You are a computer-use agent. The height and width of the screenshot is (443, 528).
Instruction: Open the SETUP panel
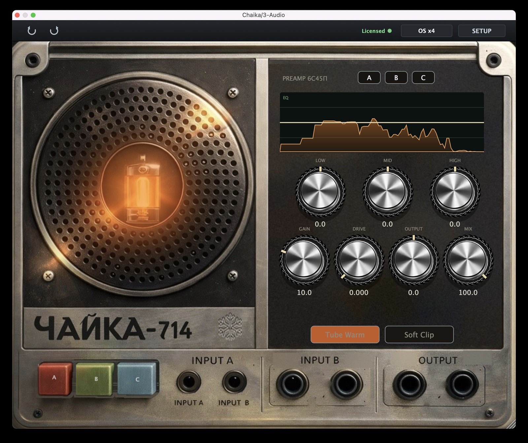[481, 31]
